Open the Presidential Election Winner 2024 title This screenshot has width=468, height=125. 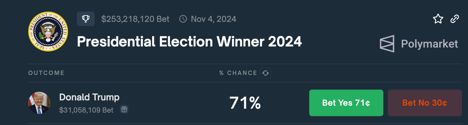189,42
